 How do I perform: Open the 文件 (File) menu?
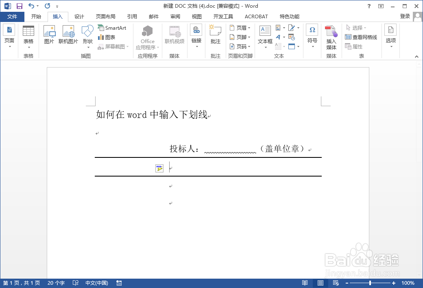coord(12,17)
